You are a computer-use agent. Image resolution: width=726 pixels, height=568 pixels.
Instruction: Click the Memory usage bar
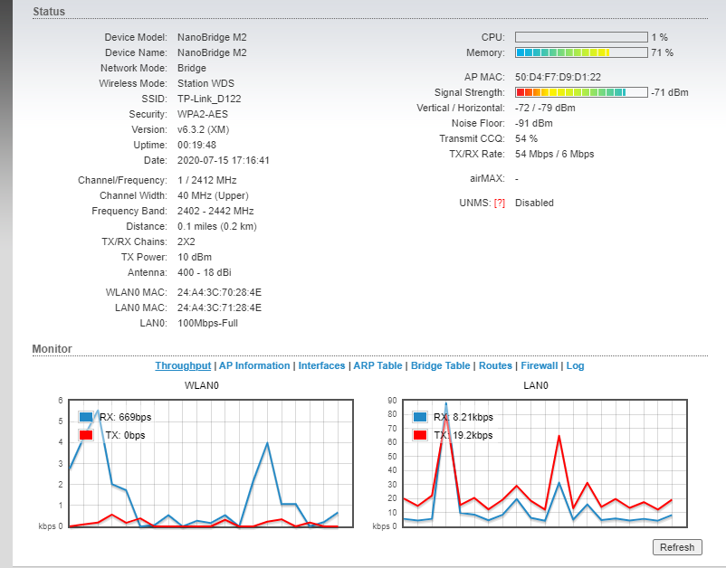pyautogui.click(x=581, y=52)
